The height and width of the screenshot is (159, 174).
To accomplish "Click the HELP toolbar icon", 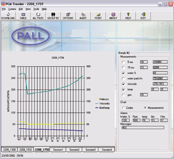I will [128, 16].
